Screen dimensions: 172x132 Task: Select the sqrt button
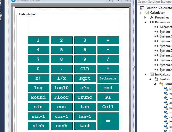[x=85, y=78]
